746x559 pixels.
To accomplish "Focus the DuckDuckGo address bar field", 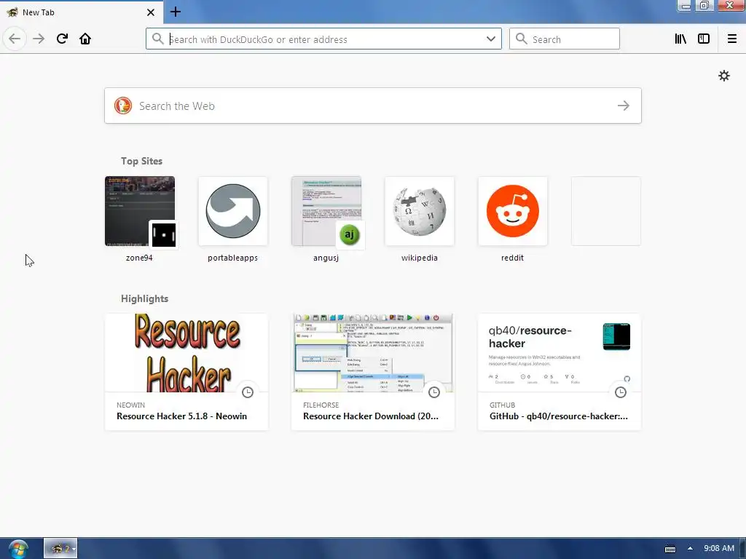I will pos(323,39).
